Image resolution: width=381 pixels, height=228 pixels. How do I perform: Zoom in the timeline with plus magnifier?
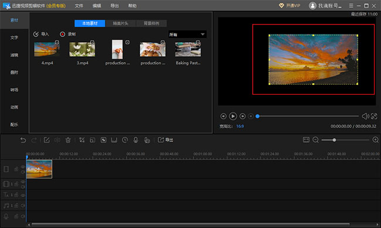[x=375, y=140]
